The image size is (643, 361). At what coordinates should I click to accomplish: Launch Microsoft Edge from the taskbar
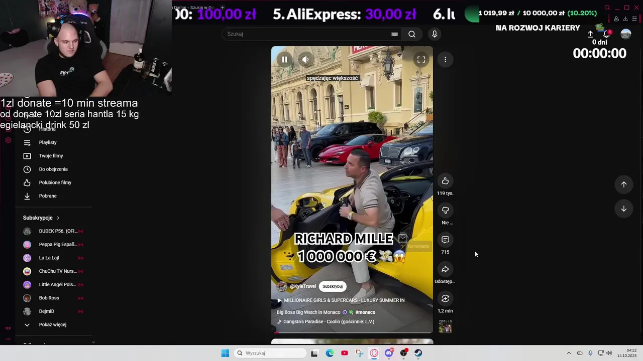[x=330, y=353]
